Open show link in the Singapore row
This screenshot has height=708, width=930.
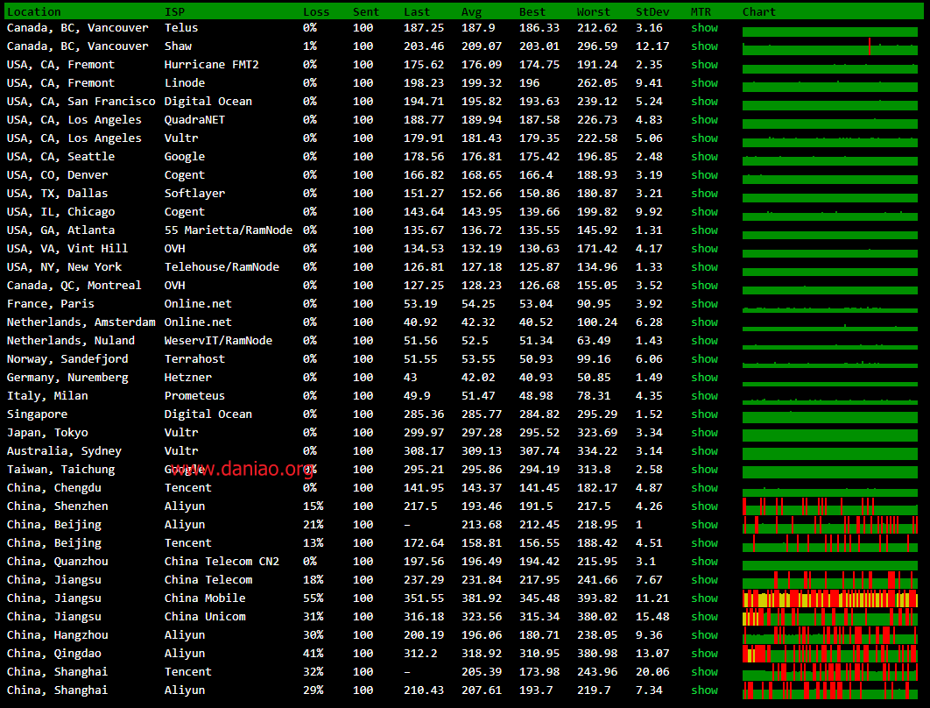tap(704, 414)
